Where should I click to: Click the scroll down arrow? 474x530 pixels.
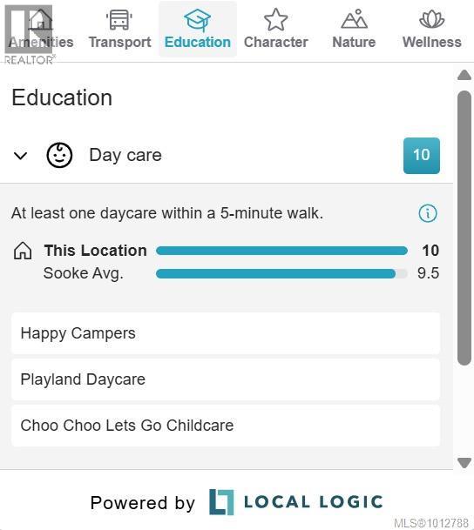464,463
